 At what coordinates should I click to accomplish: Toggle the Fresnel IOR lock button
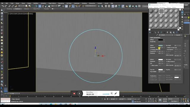[157, 51]
